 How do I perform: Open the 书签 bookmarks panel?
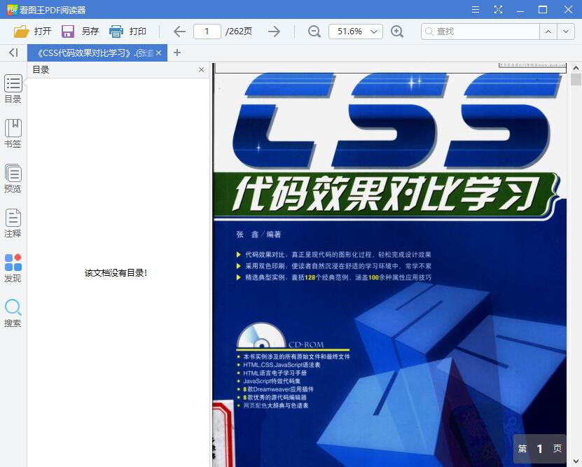[13, 134]
